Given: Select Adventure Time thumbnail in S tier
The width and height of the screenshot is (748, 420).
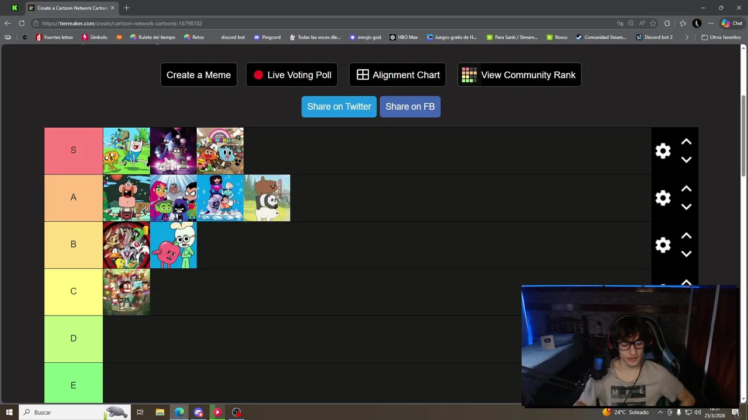Looking at the screenshot, I should pos(126,151).
